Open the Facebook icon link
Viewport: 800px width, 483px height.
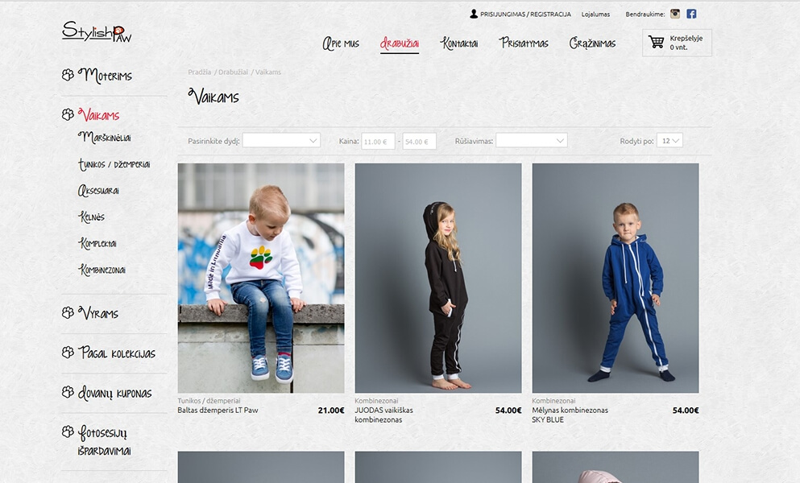pos(691,14)
